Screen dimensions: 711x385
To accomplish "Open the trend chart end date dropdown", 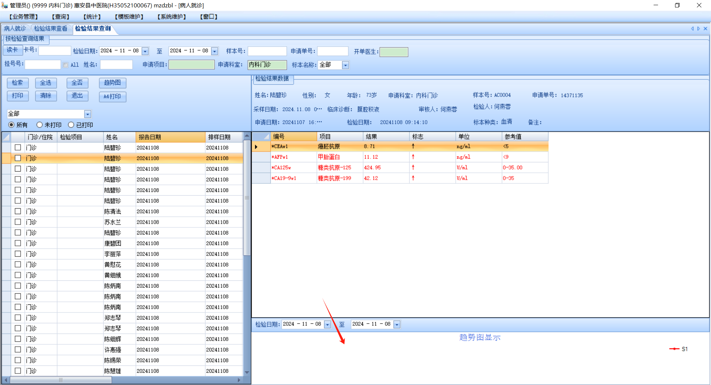I will pos(397,325).
